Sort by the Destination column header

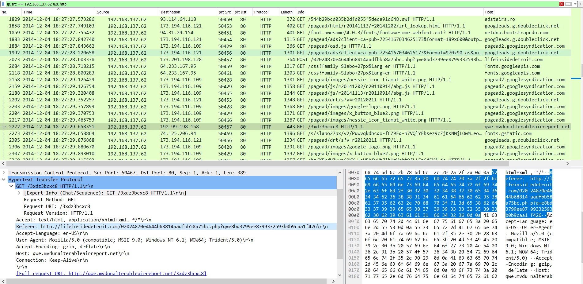click(188, 12)
